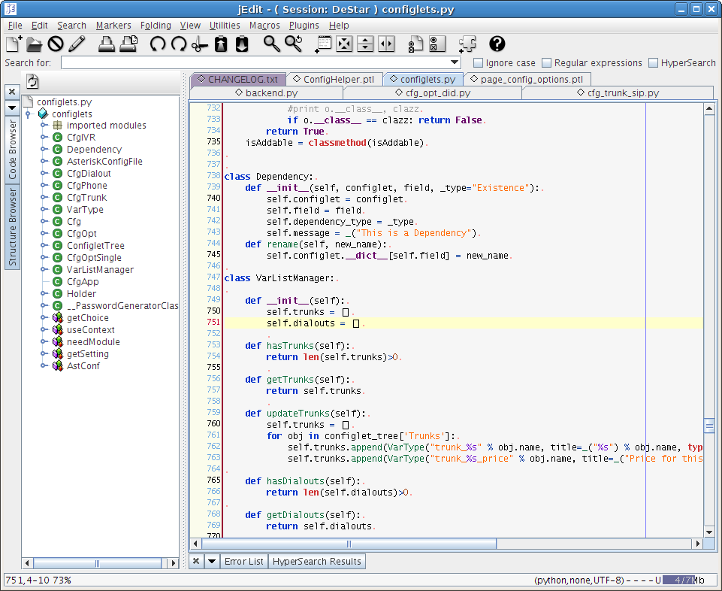722x591 pixels.
Task: Open the Plugins menu
Action: pos(304,26)
